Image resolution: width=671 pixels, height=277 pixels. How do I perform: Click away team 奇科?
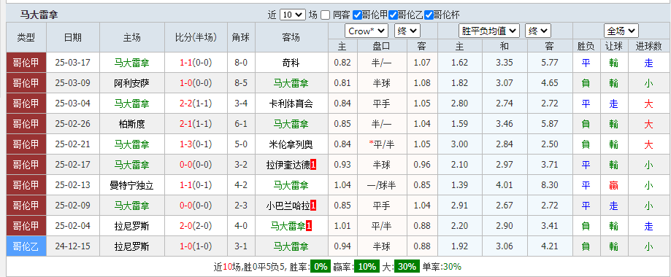[291, 63]
